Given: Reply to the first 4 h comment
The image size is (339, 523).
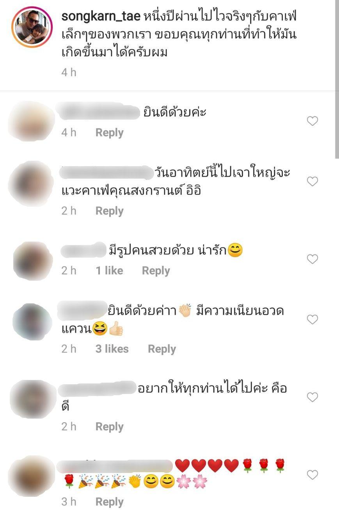Looking at the screenshot, I should tap(110, 133).
